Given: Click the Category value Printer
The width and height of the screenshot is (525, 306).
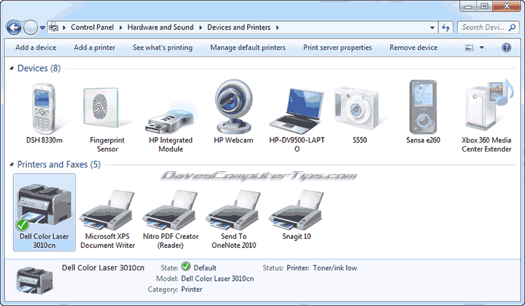Looking at the screenshot, I should 192,289.
